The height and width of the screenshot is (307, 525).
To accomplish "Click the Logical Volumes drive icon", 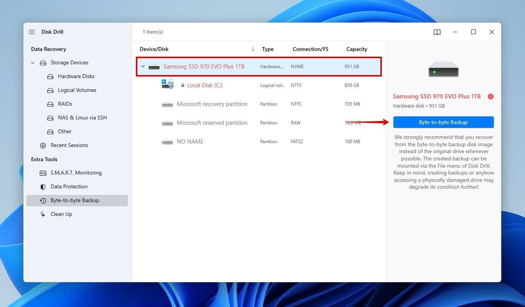I will 50,90.
